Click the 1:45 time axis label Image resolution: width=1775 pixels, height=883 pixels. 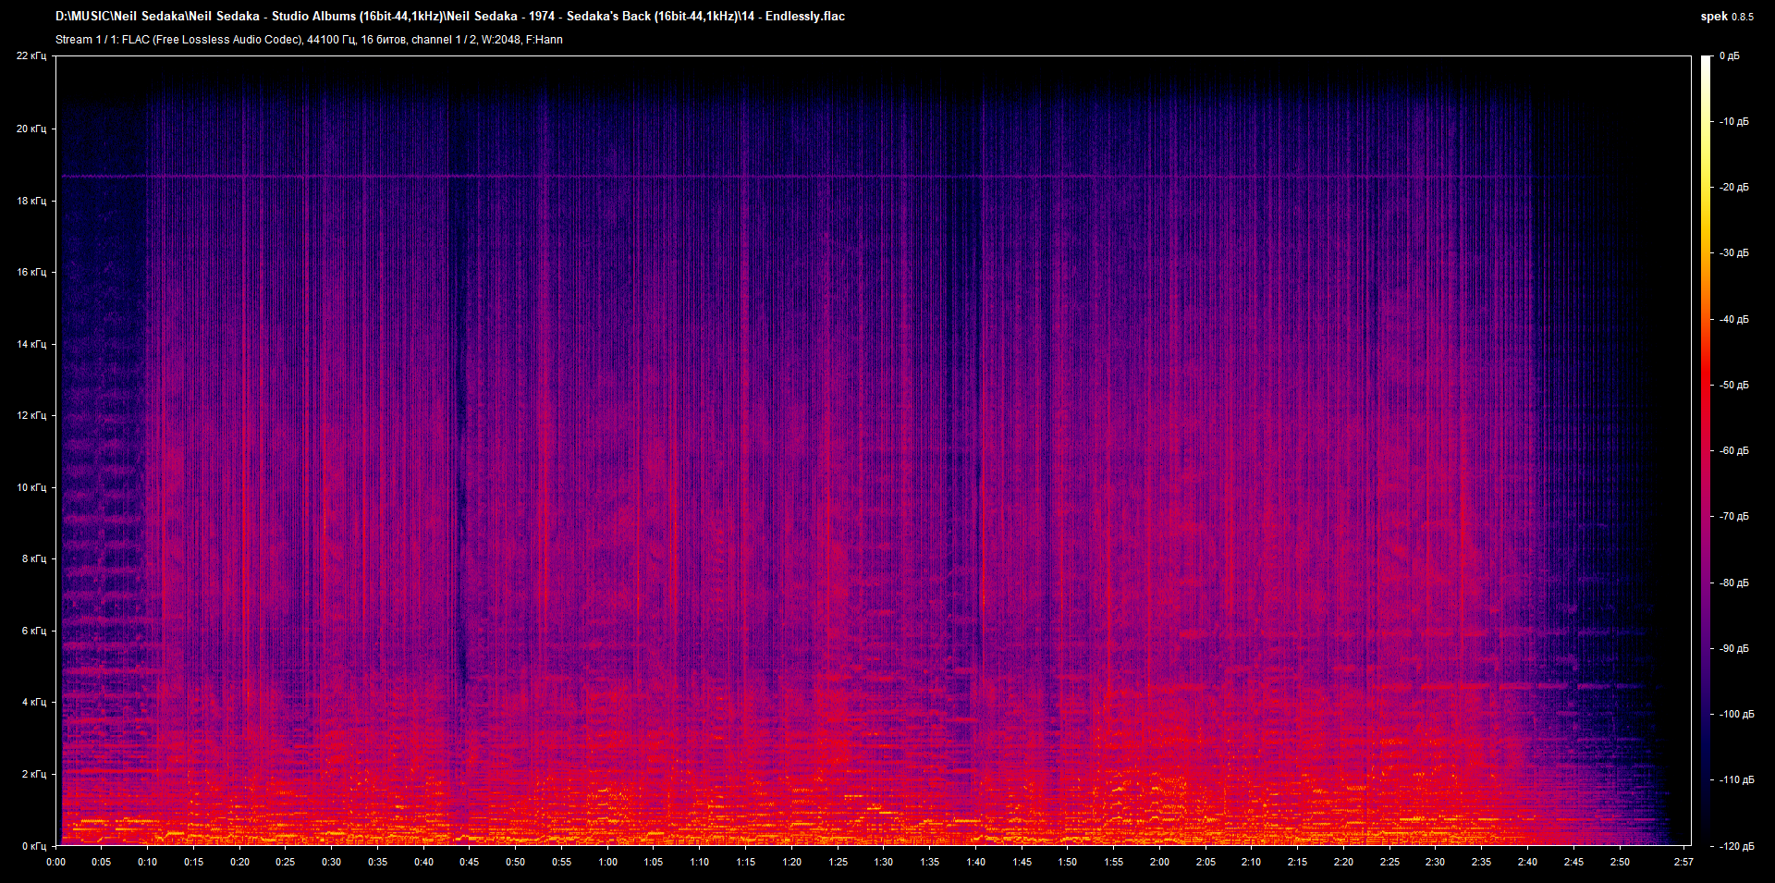coord(1022,863)
